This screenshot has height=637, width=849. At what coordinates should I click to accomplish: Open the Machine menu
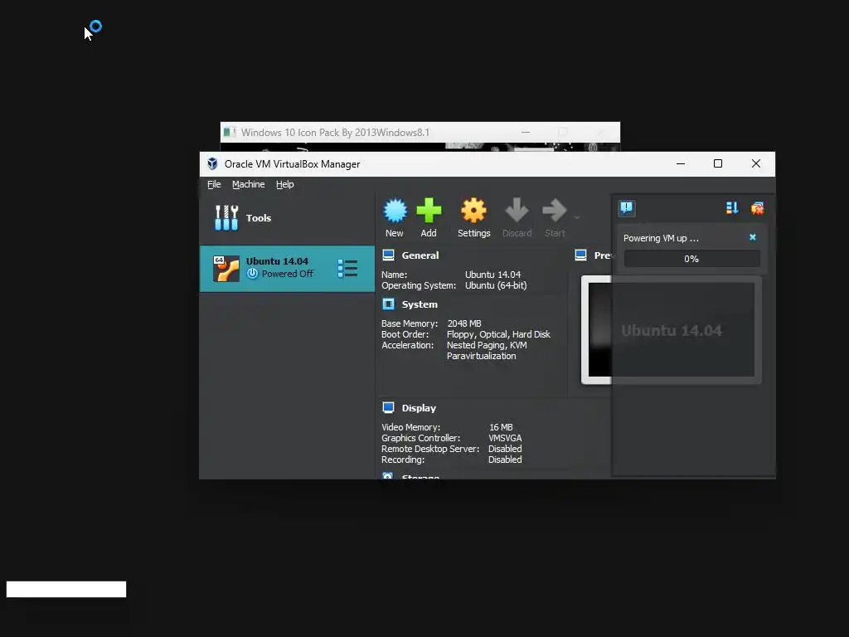pos(249,184)
